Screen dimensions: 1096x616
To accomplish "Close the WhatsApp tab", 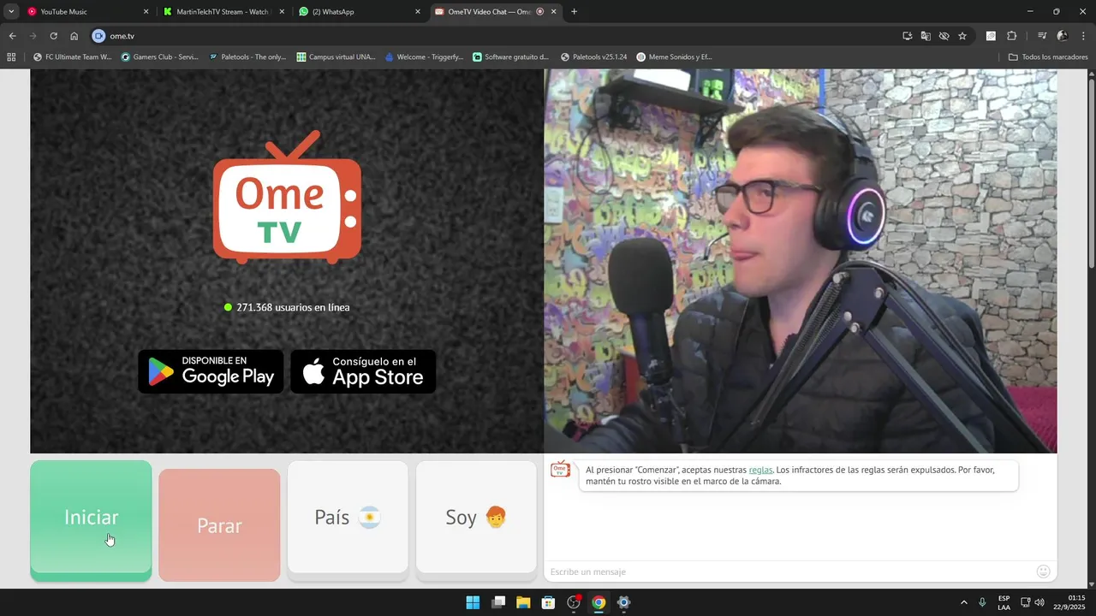I will tap(418, 12).
